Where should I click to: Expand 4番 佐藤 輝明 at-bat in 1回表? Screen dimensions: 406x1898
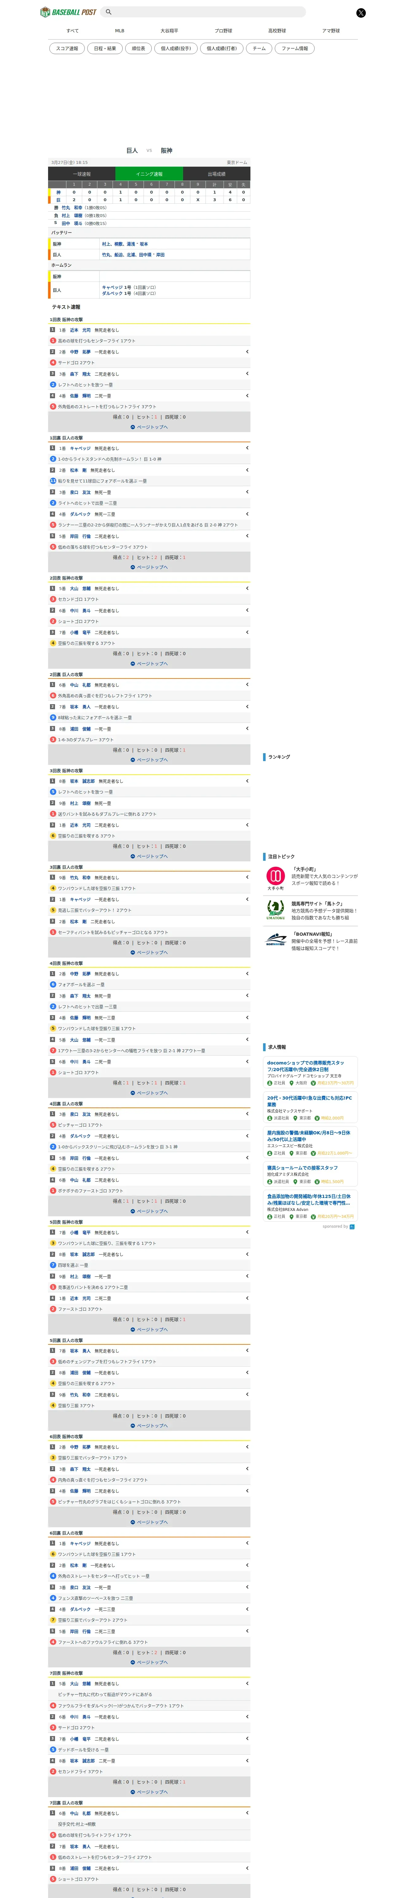(x=247, y=396)
